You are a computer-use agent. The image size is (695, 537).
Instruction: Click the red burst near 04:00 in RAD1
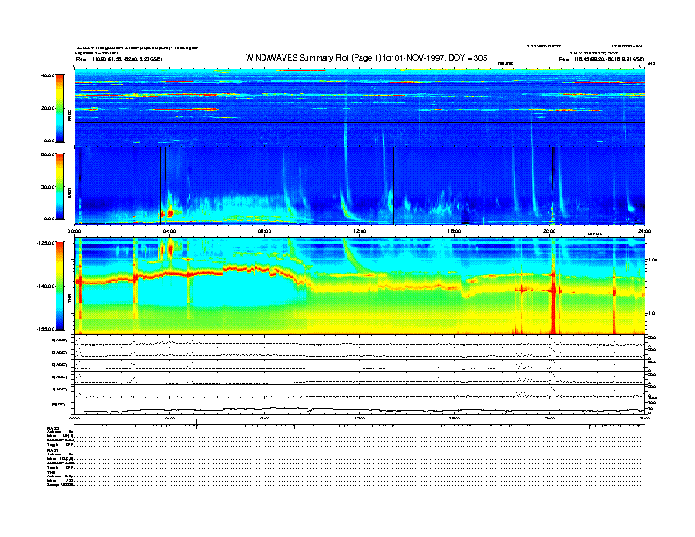[169, 213]
